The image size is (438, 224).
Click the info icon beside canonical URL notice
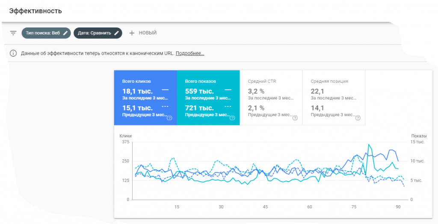click(13, 53)
